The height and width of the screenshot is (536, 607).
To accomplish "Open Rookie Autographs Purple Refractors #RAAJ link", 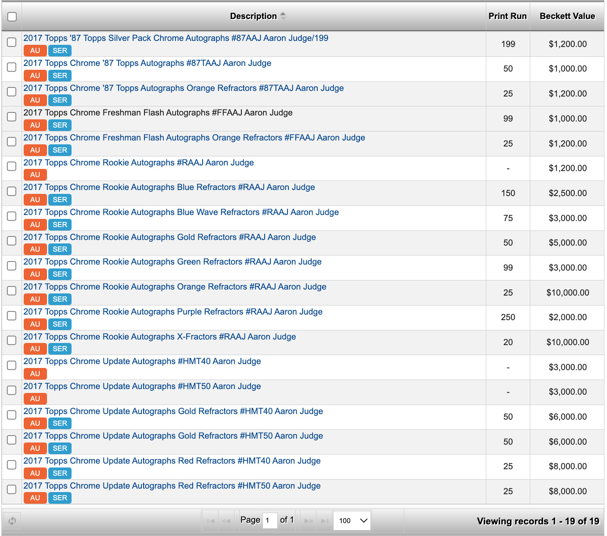I will (x=173, y=312).
